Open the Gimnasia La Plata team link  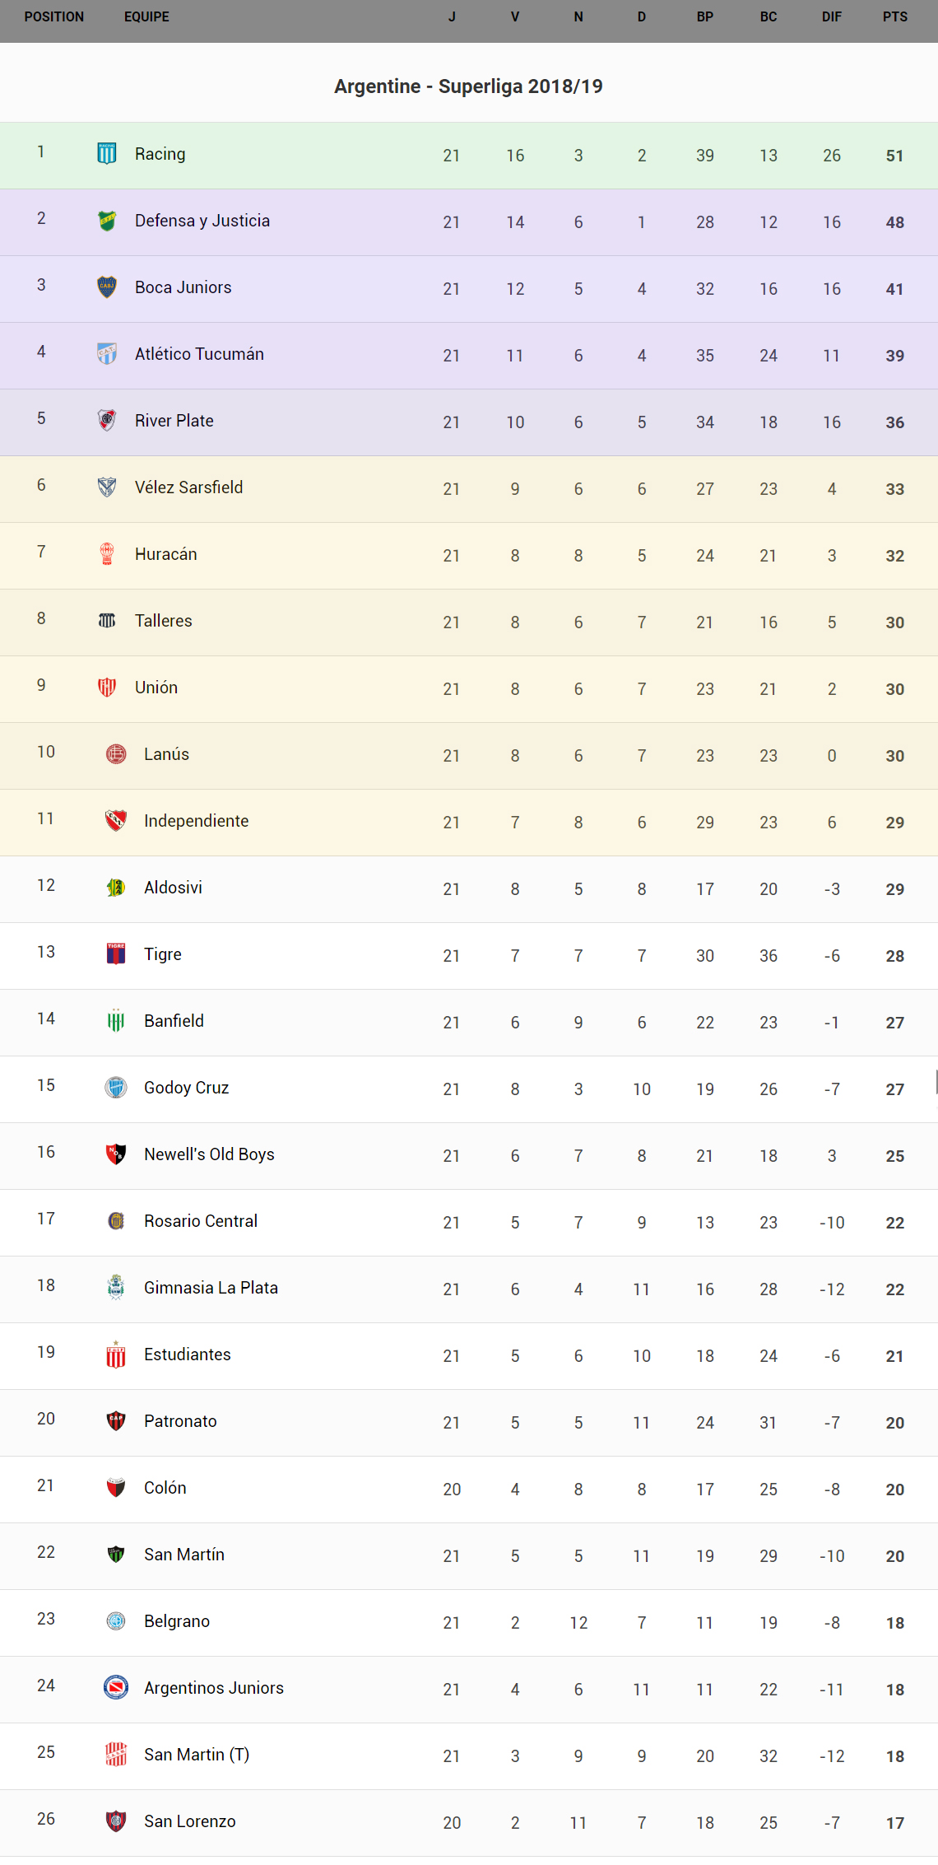[x=211, y=1288]
